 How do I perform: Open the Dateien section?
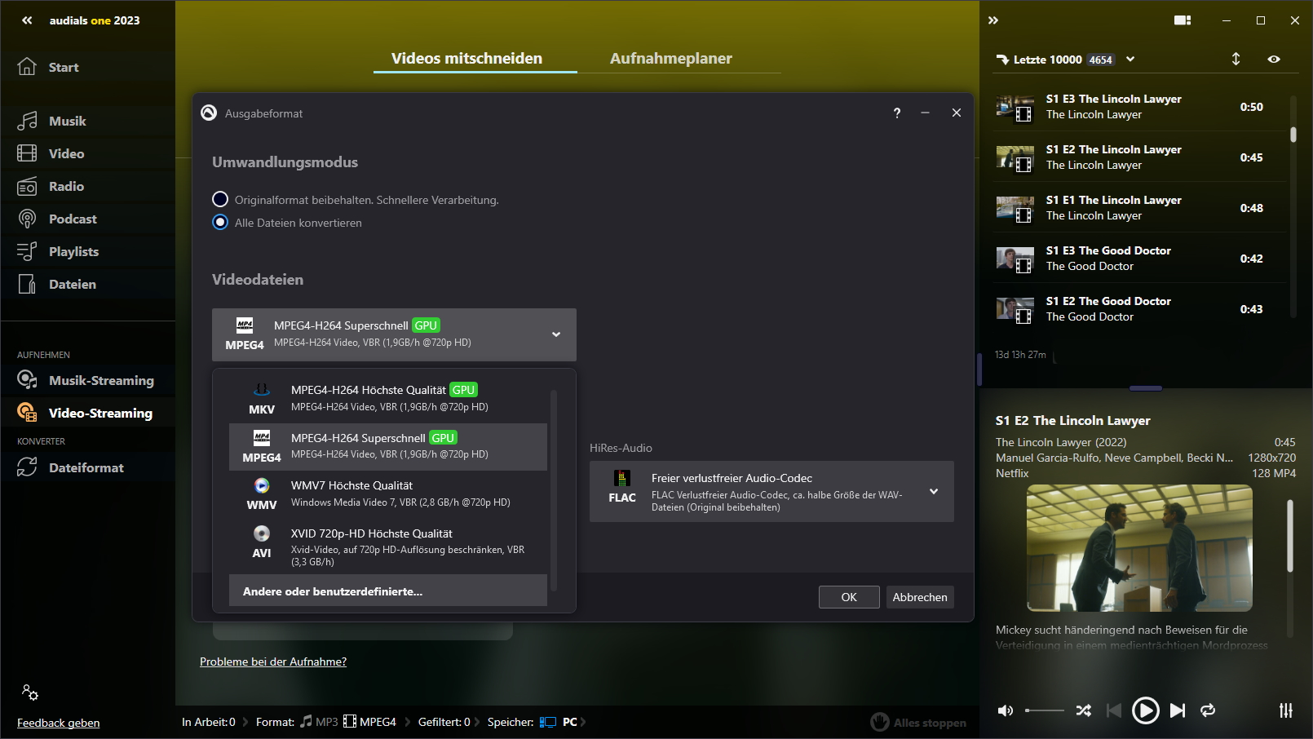[87, 284]
